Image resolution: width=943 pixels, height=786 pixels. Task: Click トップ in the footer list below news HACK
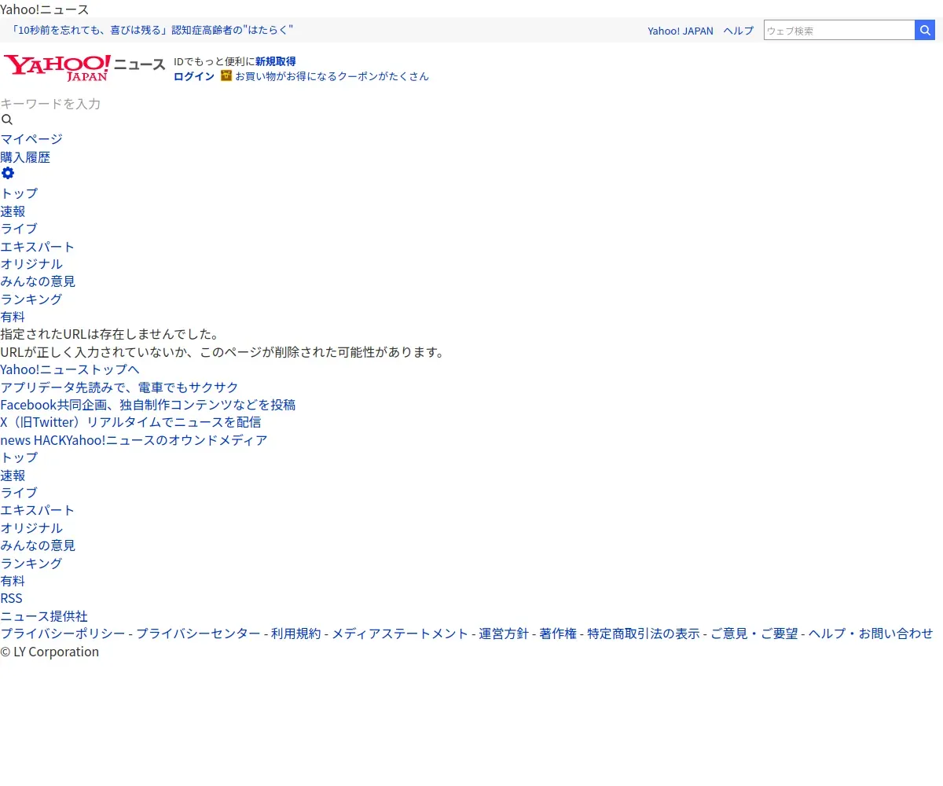point(19,457)
